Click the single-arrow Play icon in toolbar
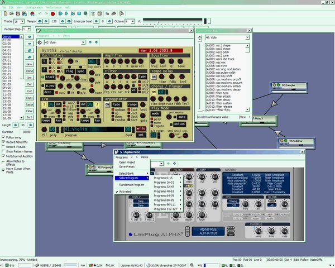 pyautogui.click(x=66, y=13)
